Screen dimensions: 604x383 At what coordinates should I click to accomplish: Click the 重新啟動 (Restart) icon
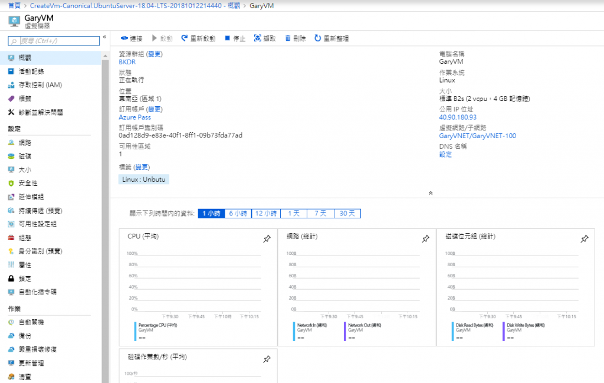tap(185, 38)
